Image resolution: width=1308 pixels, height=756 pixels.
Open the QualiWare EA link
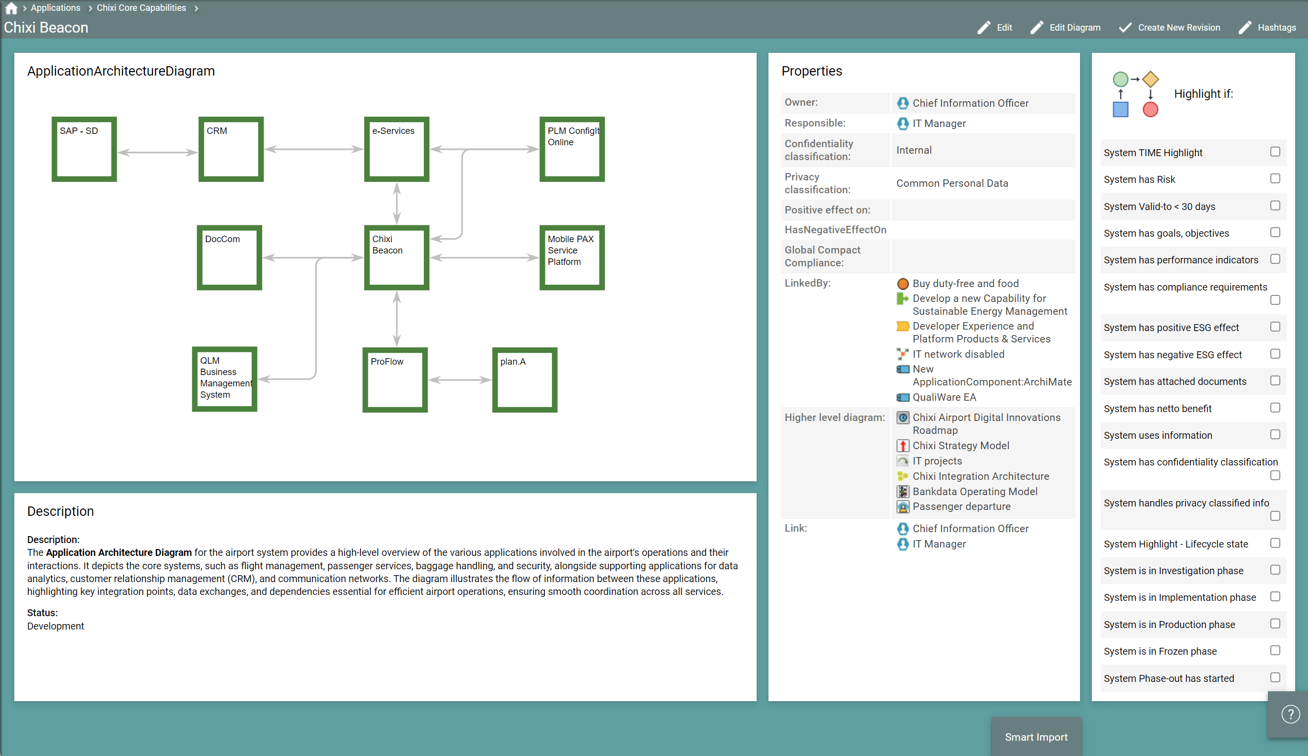point(944,397)
